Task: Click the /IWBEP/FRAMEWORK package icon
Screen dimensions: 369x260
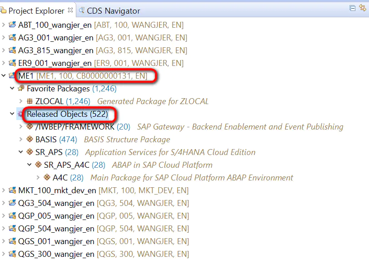Action: click(x=30, y=126)
